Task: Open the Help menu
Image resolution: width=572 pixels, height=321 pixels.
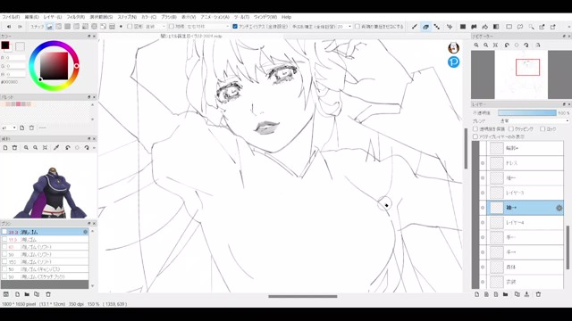Action: (x=286, y=17)
